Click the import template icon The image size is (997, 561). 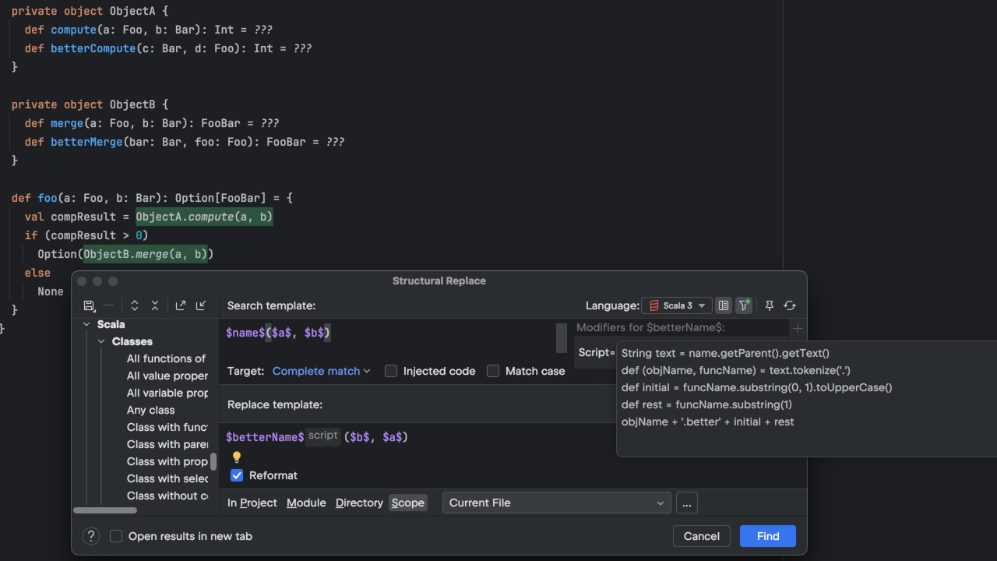pyautogui.click(x=201, y=306)
